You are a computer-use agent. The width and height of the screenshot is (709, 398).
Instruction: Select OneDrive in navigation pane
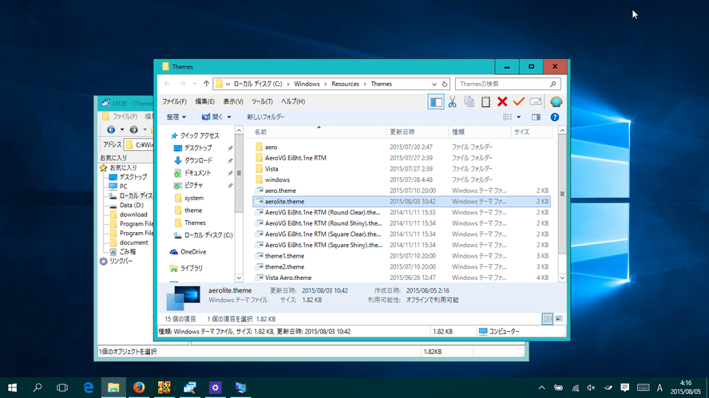[x=193, y=251]
